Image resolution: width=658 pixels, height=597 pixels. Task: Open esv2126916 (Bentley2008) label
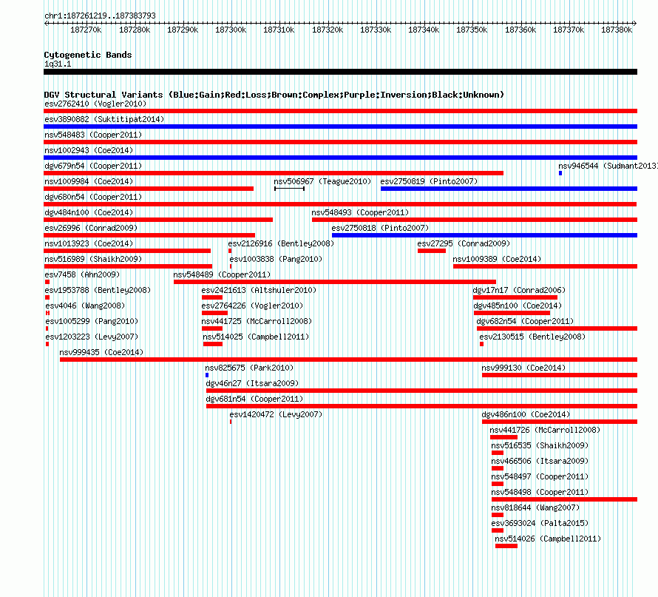pyautogui.click(x=281, y=243)
